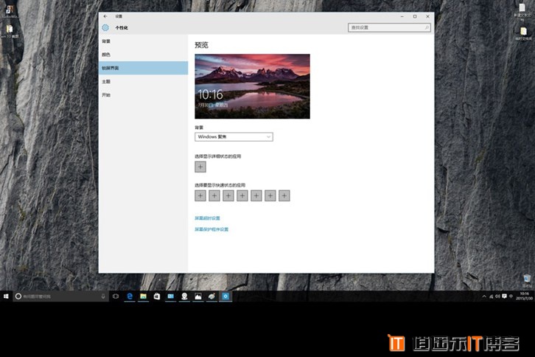Click the taskbar clock showing 10:16
The height and width of the screenshot is (357, 535).
pos(524,297)
